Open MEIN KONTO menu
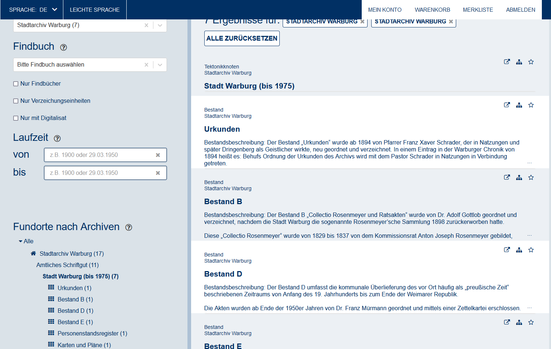Screen dimensions: 551x349 click(385, 10)
